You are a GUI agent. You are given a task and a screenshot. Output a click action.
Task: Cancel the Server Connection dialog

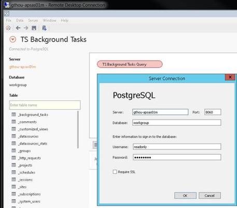210,196
